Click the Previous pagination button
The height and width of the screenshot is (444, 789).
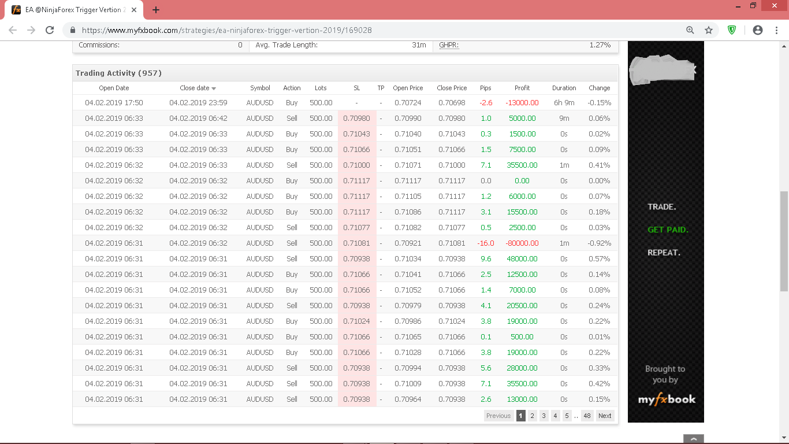tap(498, 416)
